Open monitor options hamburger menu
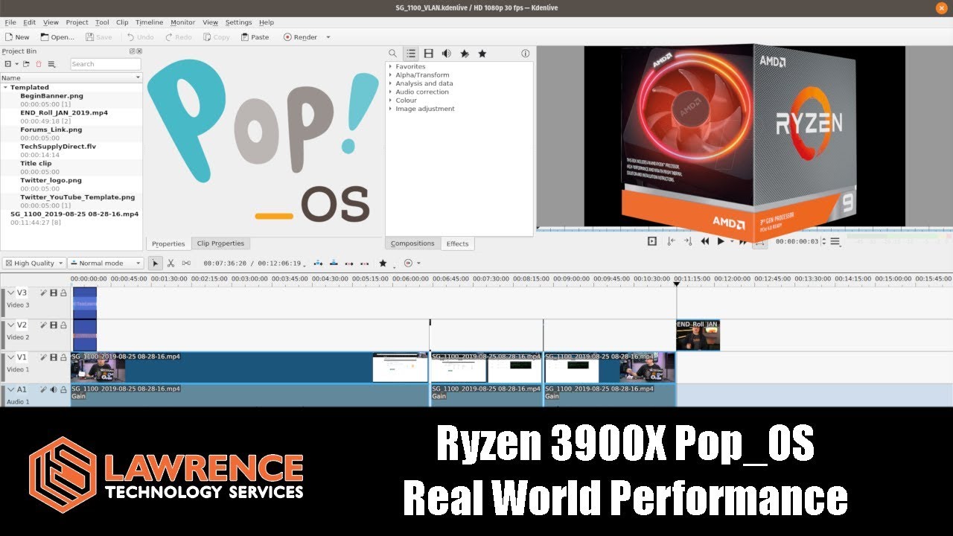953x536 pixels. [835, 241]
